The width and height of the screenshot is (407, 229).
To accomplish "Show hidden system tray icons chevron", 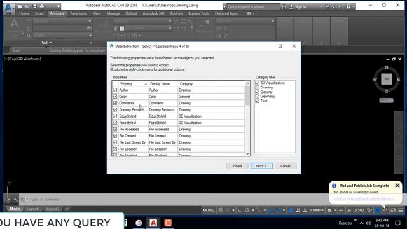I will pyautogui.click(x=362, y=223).
